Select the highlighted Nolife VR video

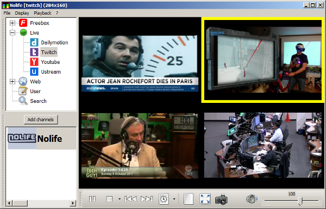coord(263,60)
